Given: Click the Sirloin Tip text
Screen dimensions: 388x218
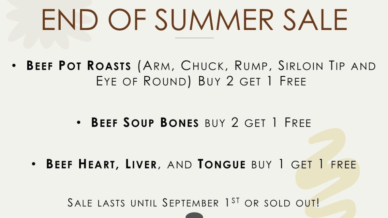Looking at the screenshot, I should point(311,66).
